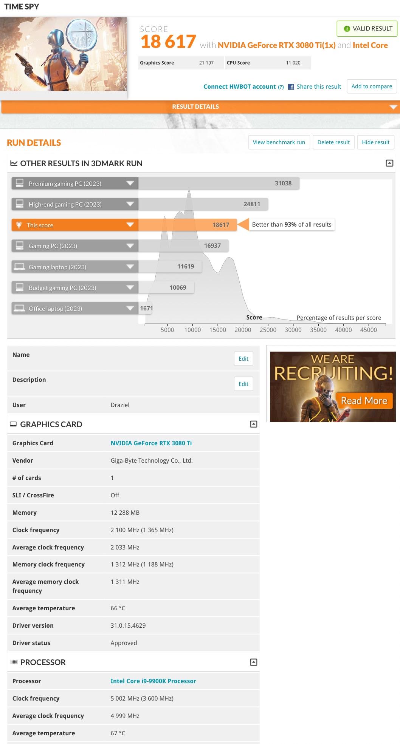Screen dimensions: 400x744
Task: Click the Premium gaming PC desktop icon
Action: (19, 183)
